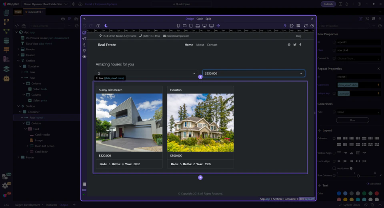The width and height of the screenshot is (384, 208).
Task: Click the Run generator button
Action: (352, 120)
